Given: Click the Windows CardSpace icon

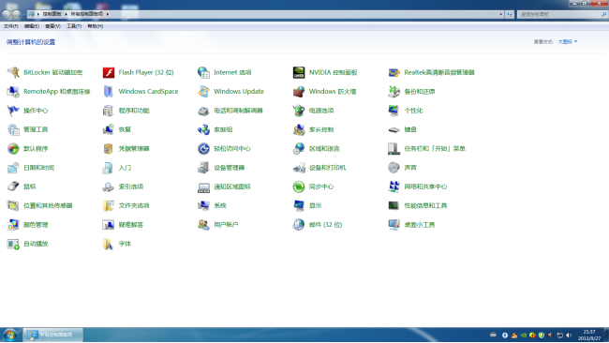Looking at the screenshot, I should [x=109, y=91].
